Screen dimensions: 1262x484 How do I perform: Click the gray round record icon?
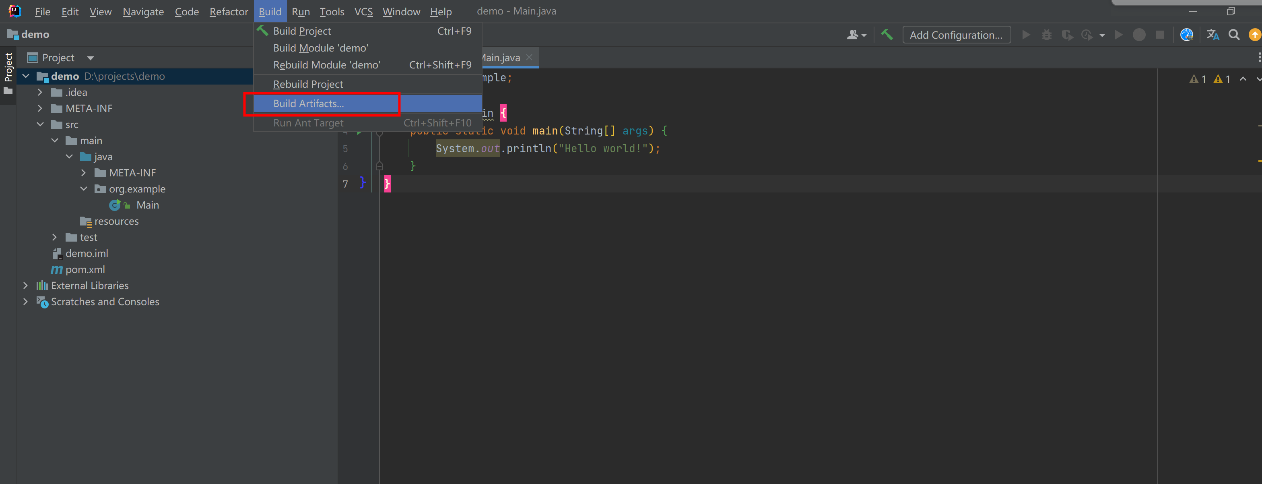(1139, 35)
